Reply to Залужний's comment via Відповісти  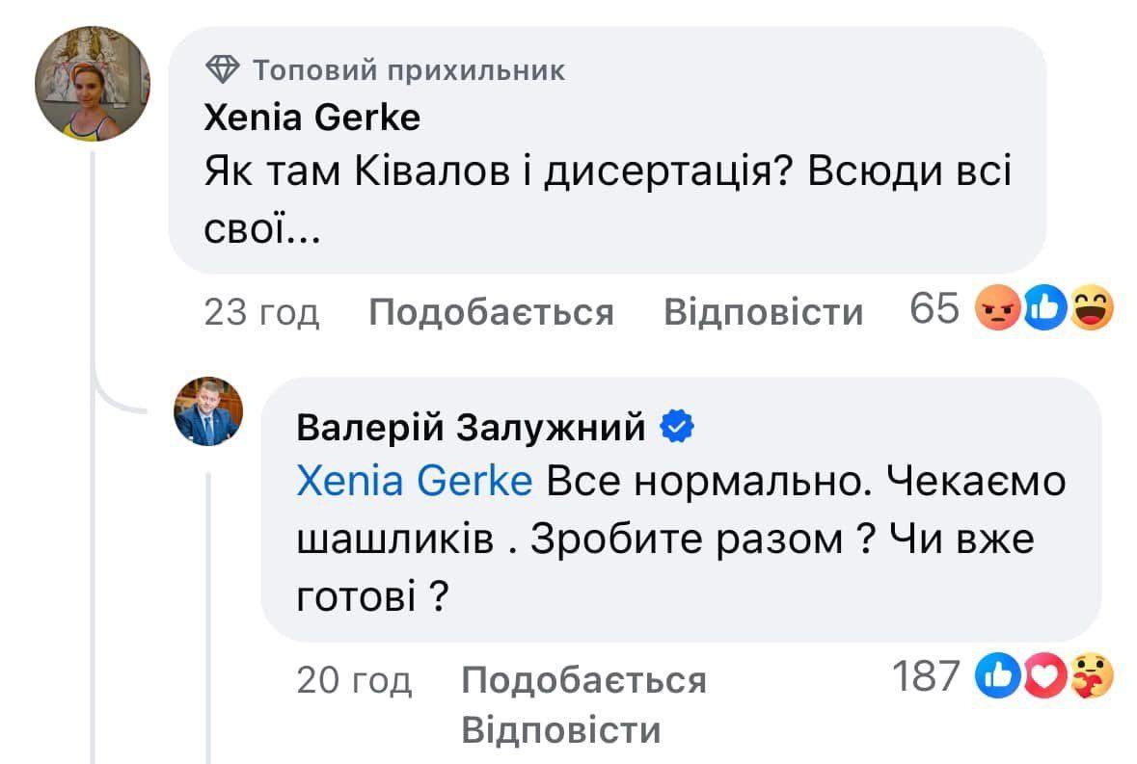(x=561, y=729)
